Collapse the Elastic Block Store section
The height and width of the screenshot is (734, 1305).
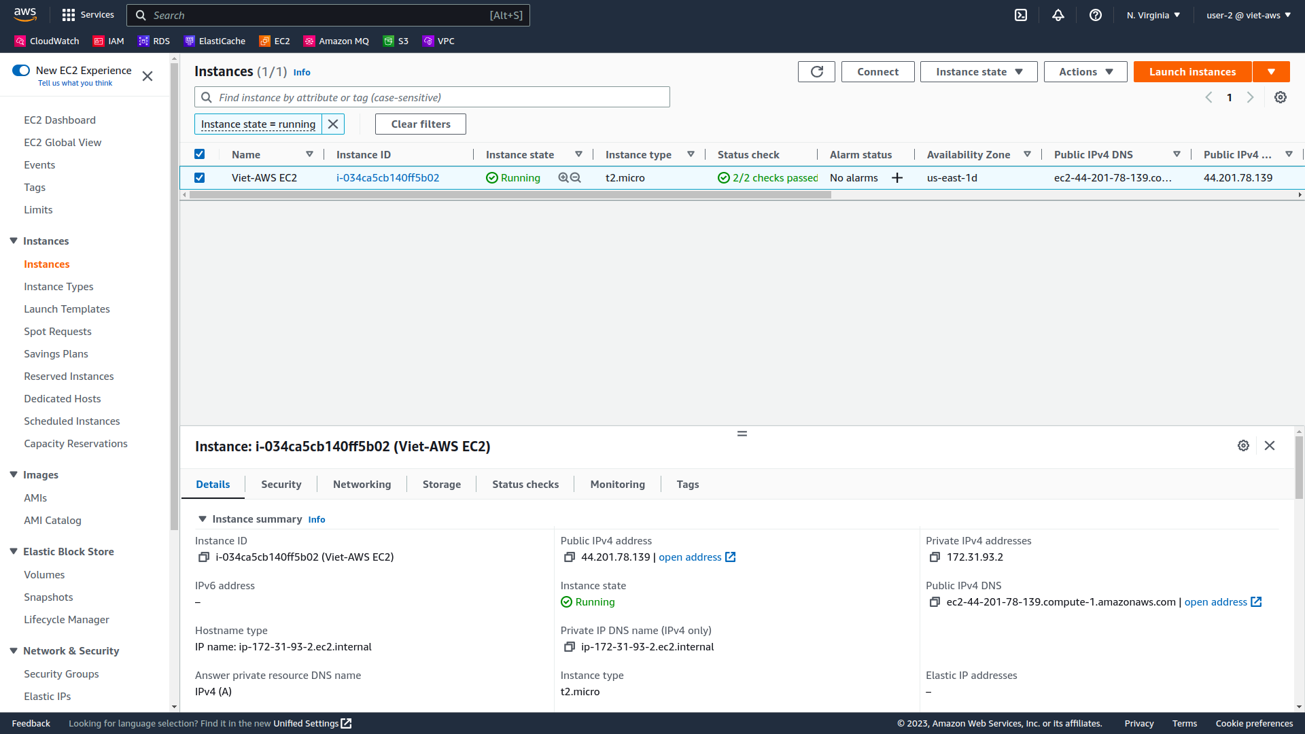(14, 551)
